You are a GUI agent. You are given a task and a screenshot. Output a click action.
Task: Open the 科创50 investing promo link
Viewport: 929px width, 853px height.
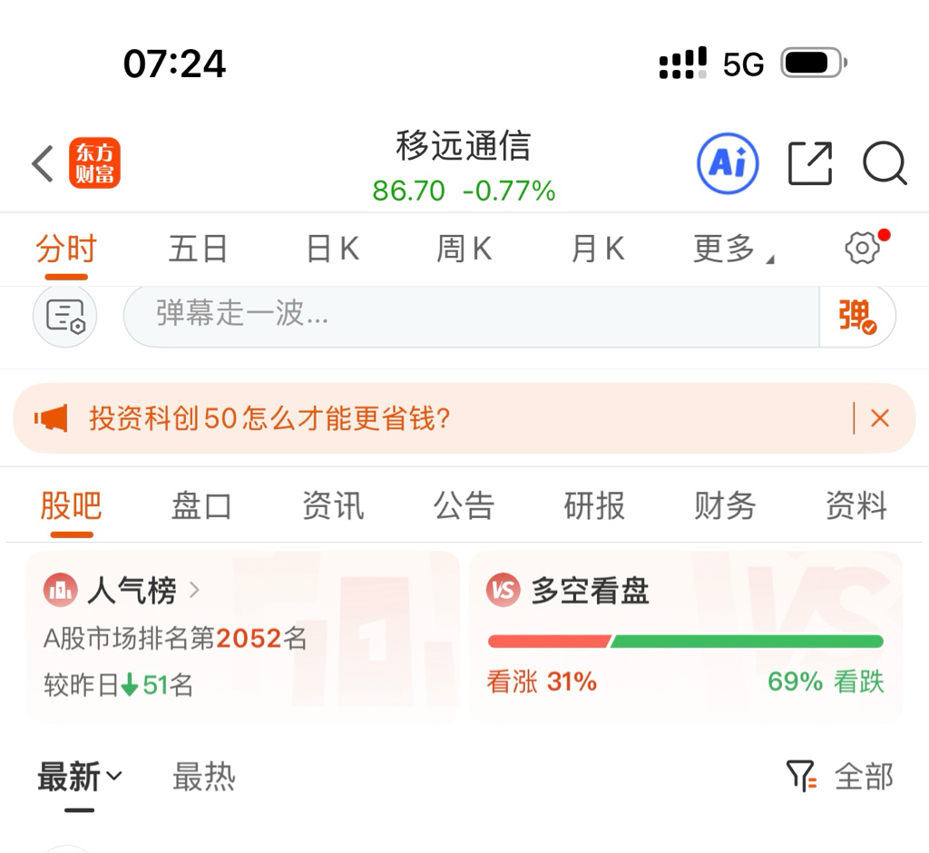tap(269, 418)
